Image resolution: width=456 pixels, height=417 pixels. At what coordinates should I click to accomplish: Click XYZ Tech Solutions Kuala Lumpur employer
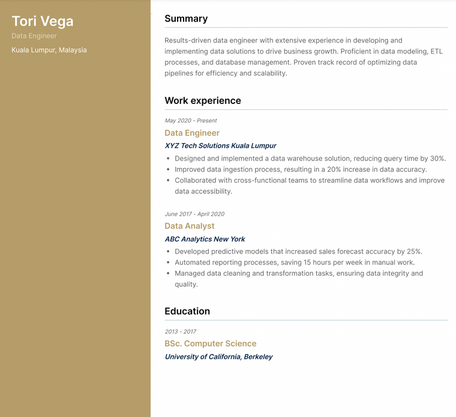coord(220,145)
